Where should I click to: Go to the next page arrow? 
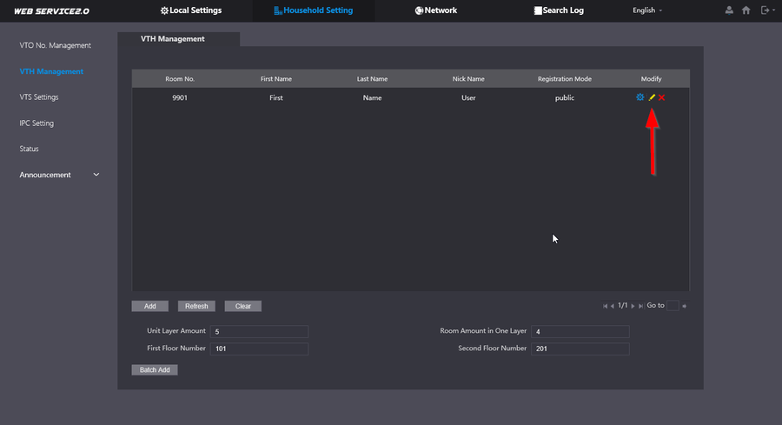pyautogui.click(x=633, y=306)
